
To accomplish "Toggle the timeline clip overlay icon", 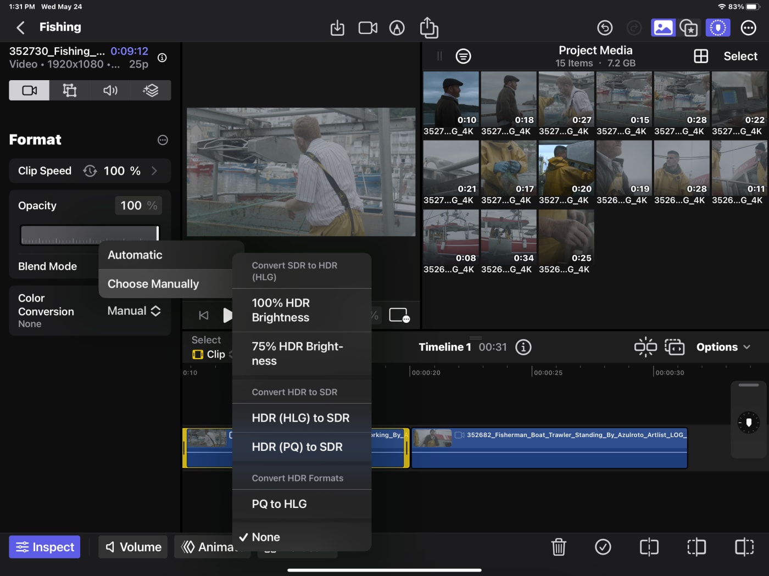I will tap(675, 347).
